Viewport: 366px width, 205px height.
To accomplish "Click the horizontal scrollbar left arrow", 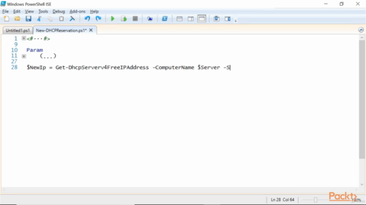I will 4,190.
